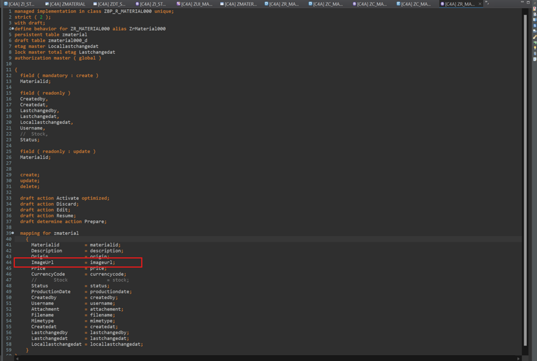
Task: Switch to the [C4A] ZMATERIAL tab
Action: point(65,4)
